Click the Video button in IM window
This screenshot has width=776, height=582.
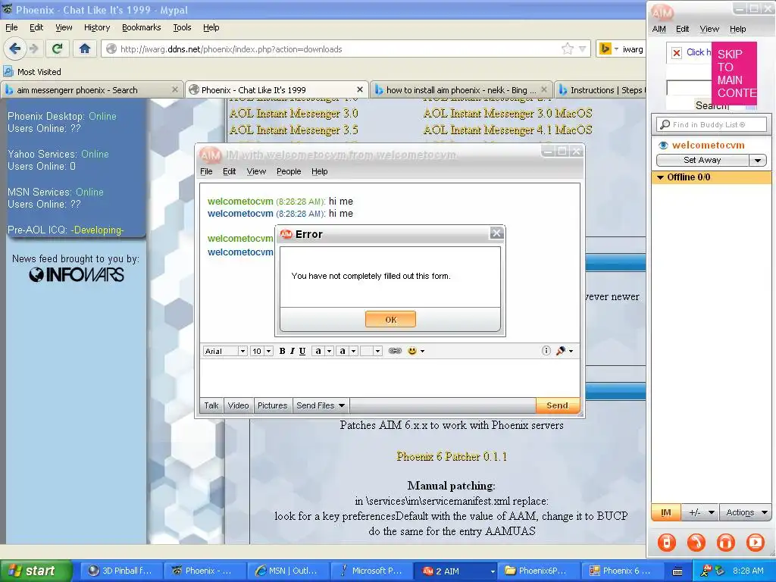tap(238, 405)
